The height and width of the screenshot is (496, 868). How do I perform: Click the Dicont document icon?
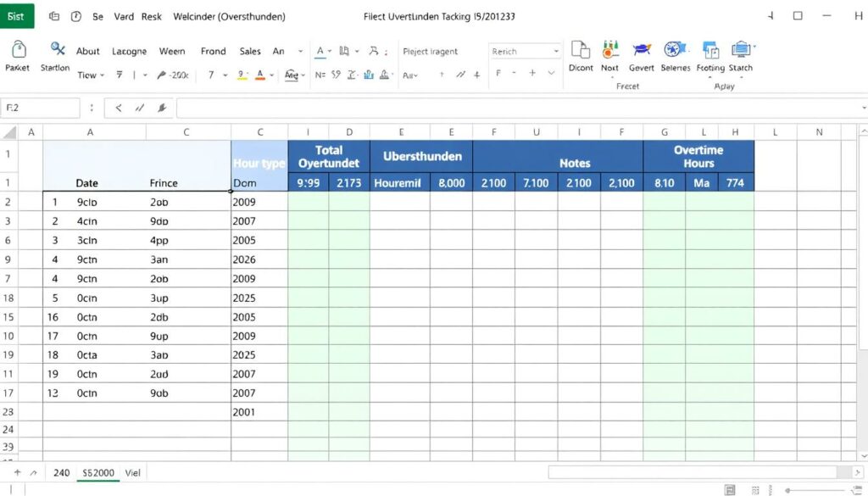(581, 51)
